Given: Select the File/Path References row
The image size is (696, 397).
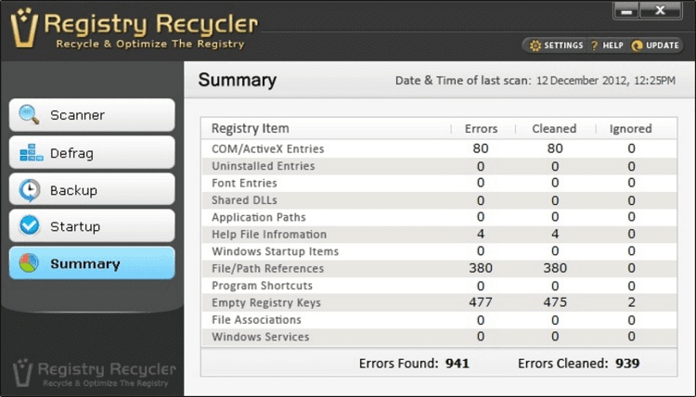Looking at the screenshot, I should (x=439, y=268).
